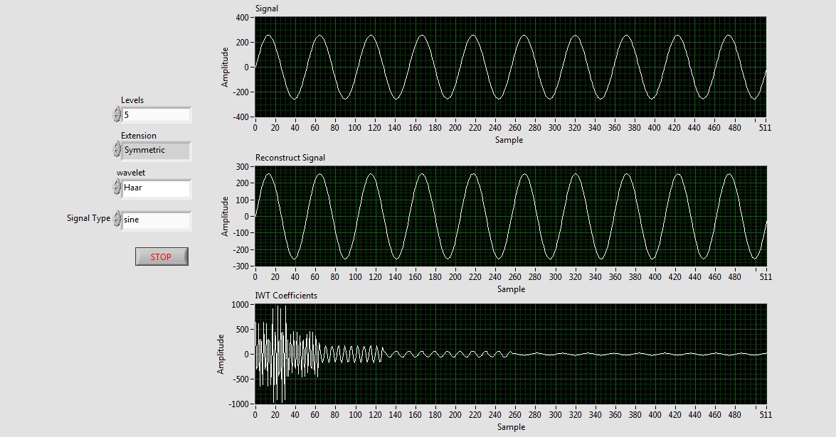This screenshot has width=836, height=437.
Task: Click the Reconstruct Signal graph's 'Amplitude' axis label
Action: (224, 216)
